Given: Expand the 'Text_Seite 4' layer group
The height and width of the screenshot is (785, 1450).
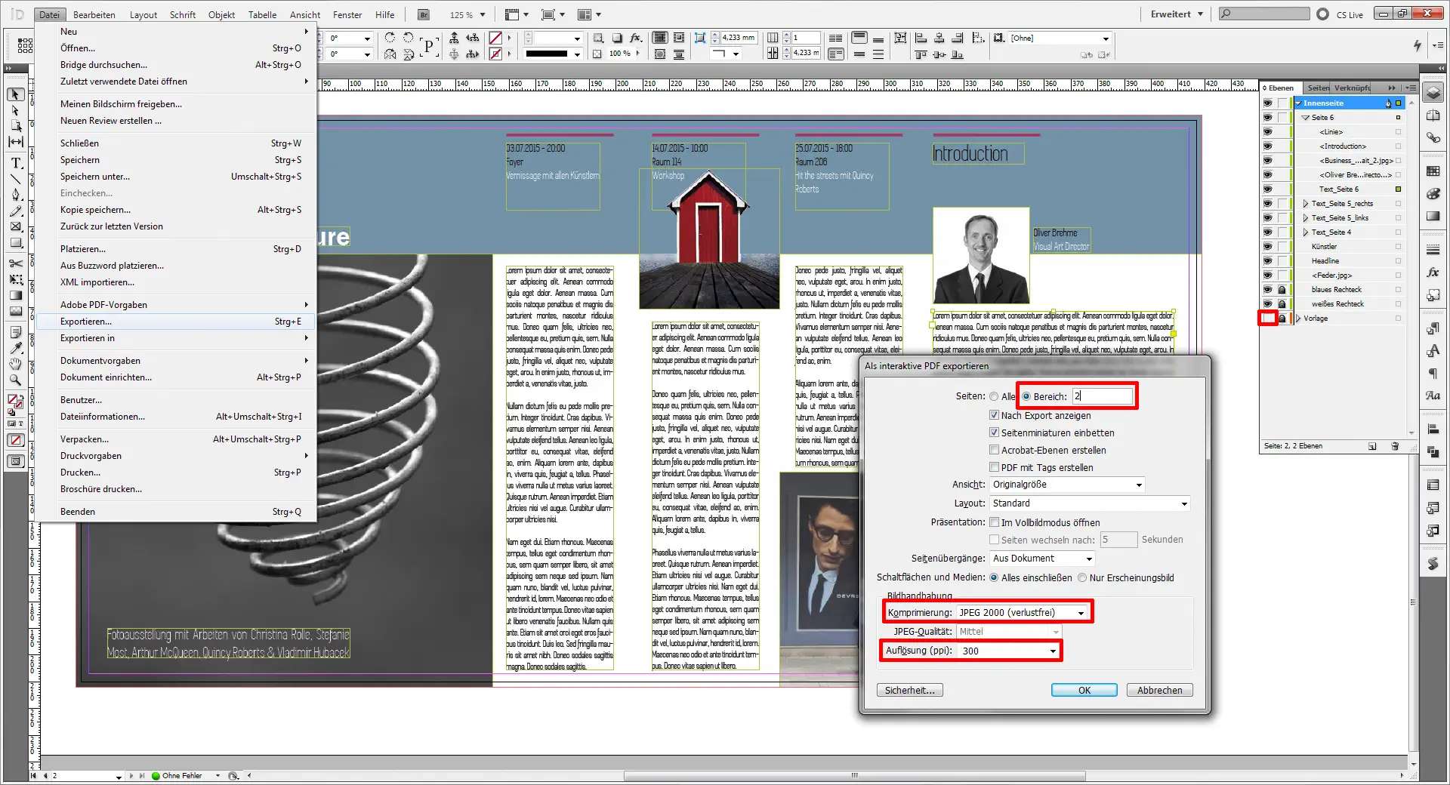Looking at the screenshot, I should tap(1306, 232).
